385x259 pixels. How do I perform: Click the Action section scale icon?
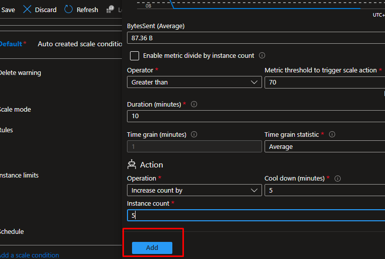(x=132, y=164)
